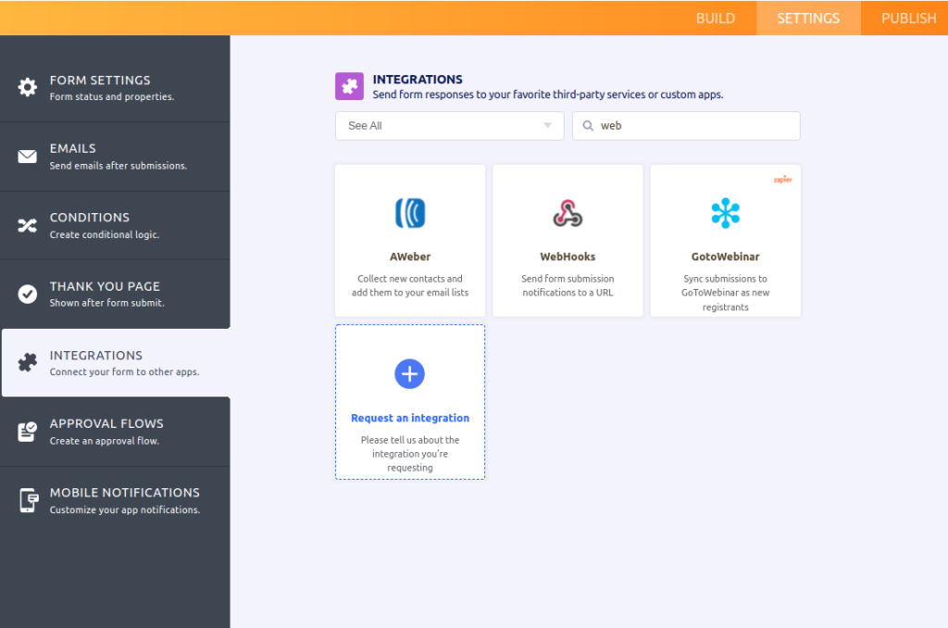Viewport: 948px width, 628px height.
Task: Click the See All dropdown arrow
Action: [x=547, y=126]
